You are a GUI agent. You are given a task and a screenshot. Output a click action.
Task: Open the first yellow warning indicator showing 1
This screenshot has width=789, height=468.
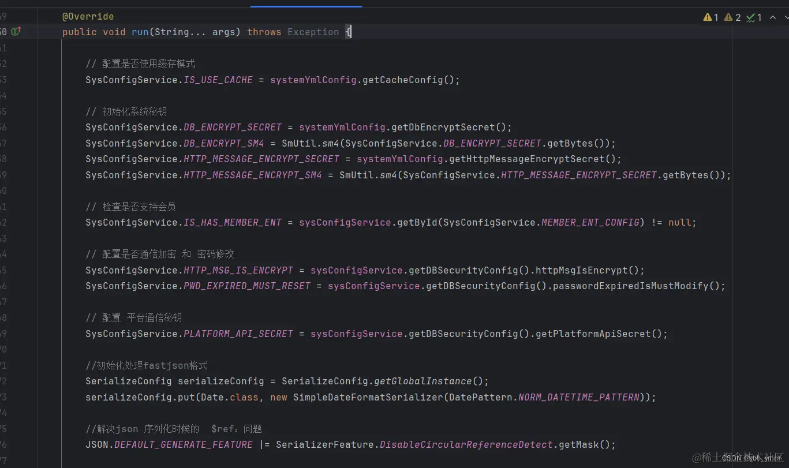711,17
